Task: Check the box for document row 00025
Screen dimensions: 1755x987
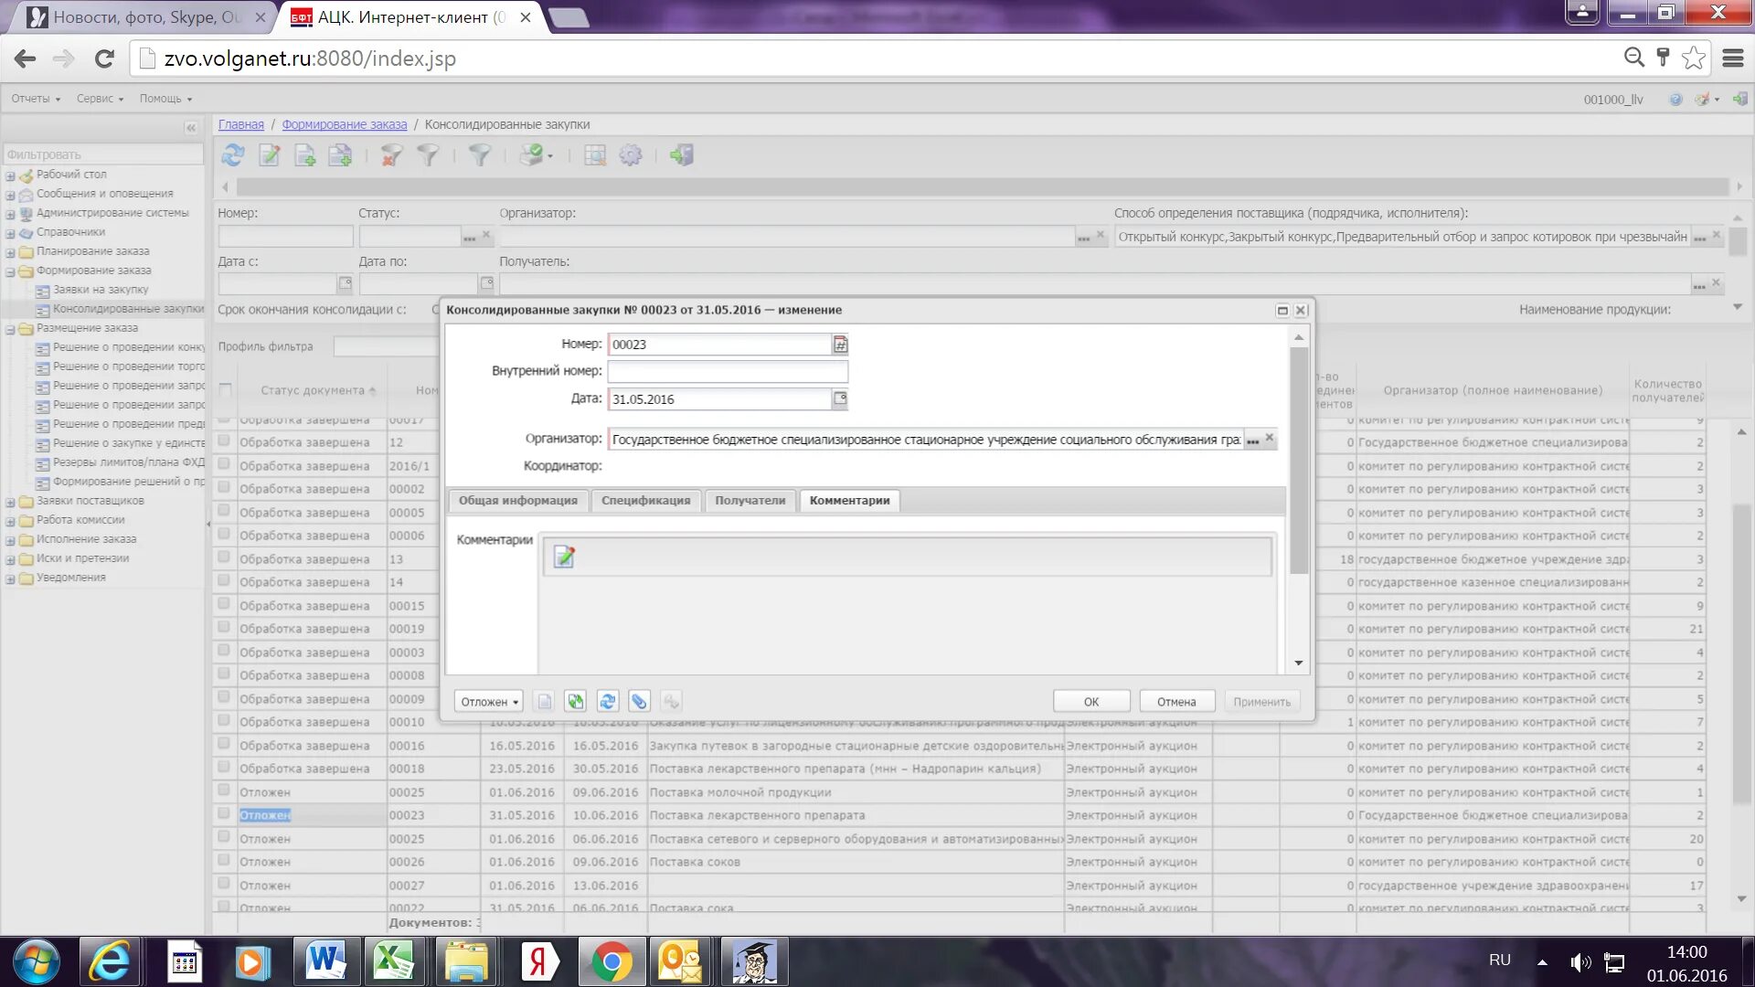Action: point(224,790)
